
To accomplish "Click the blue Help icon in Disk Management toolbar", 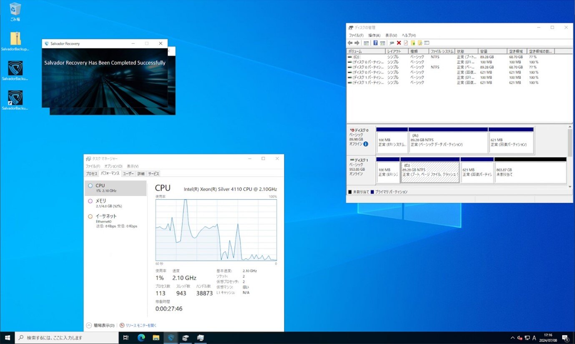I will 375,43.
